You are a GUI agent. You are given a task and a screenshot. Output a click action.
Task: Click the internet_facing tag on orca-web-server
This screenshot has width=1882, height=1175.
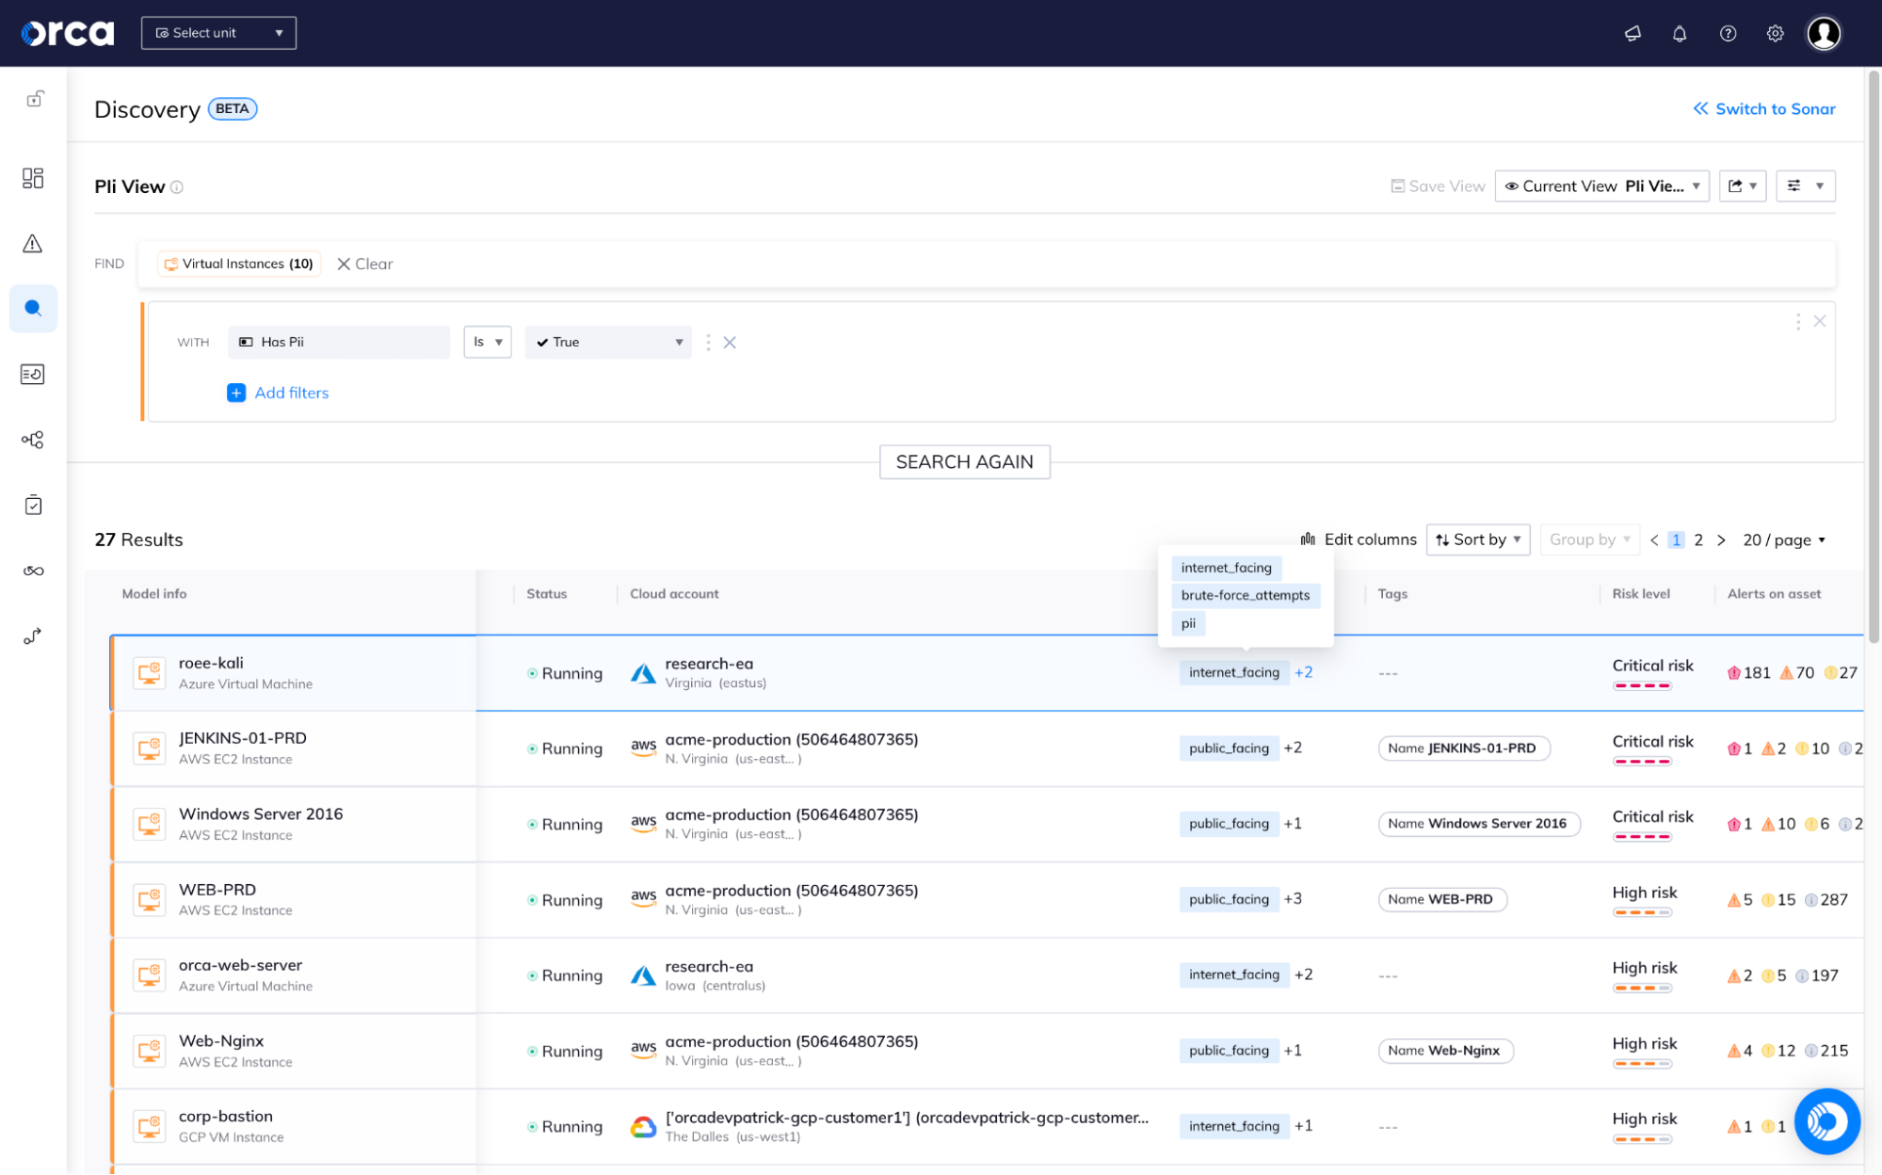click(x=1233, y=974)
